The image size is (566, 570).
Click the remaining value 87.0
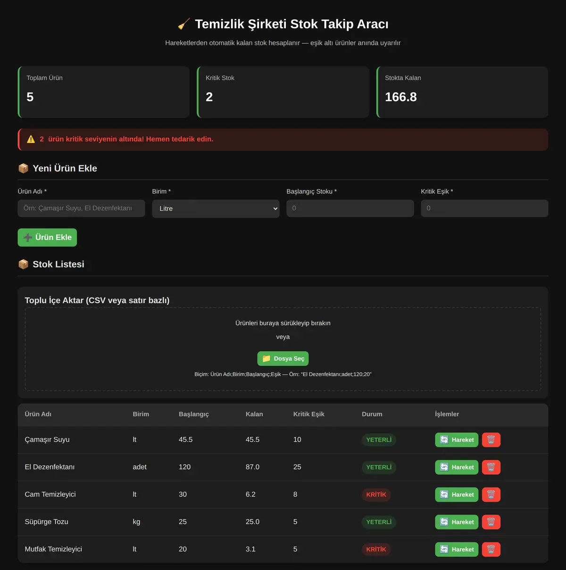pyautogui.click(x=252, y=467)
